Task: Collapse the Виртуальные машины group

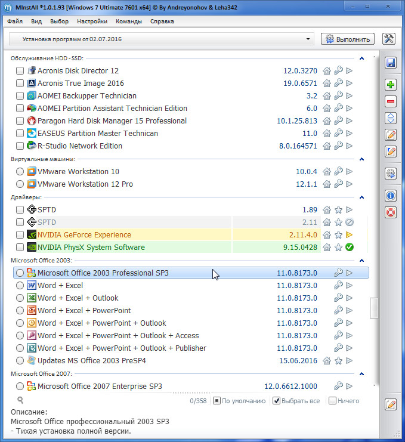Action: coord(362,159)
